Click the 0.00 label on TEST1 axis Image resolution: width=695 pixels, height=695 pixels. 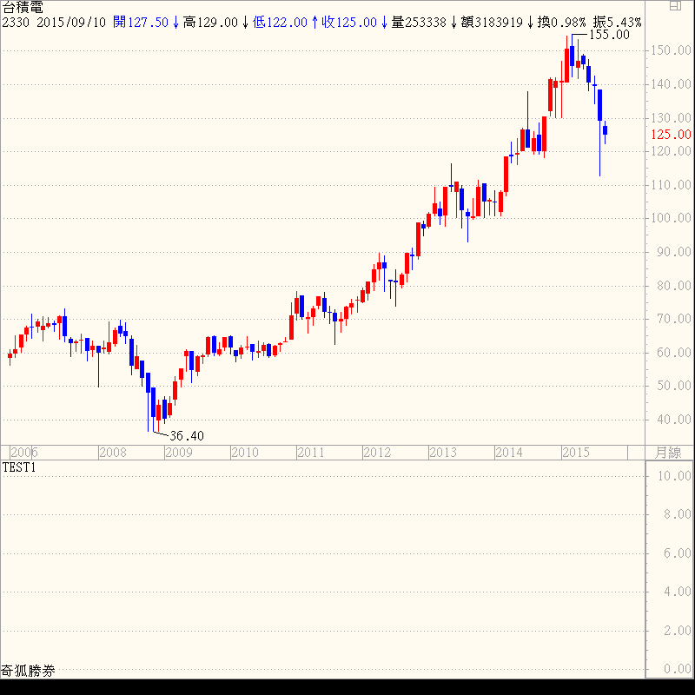(x=678, y=669)
